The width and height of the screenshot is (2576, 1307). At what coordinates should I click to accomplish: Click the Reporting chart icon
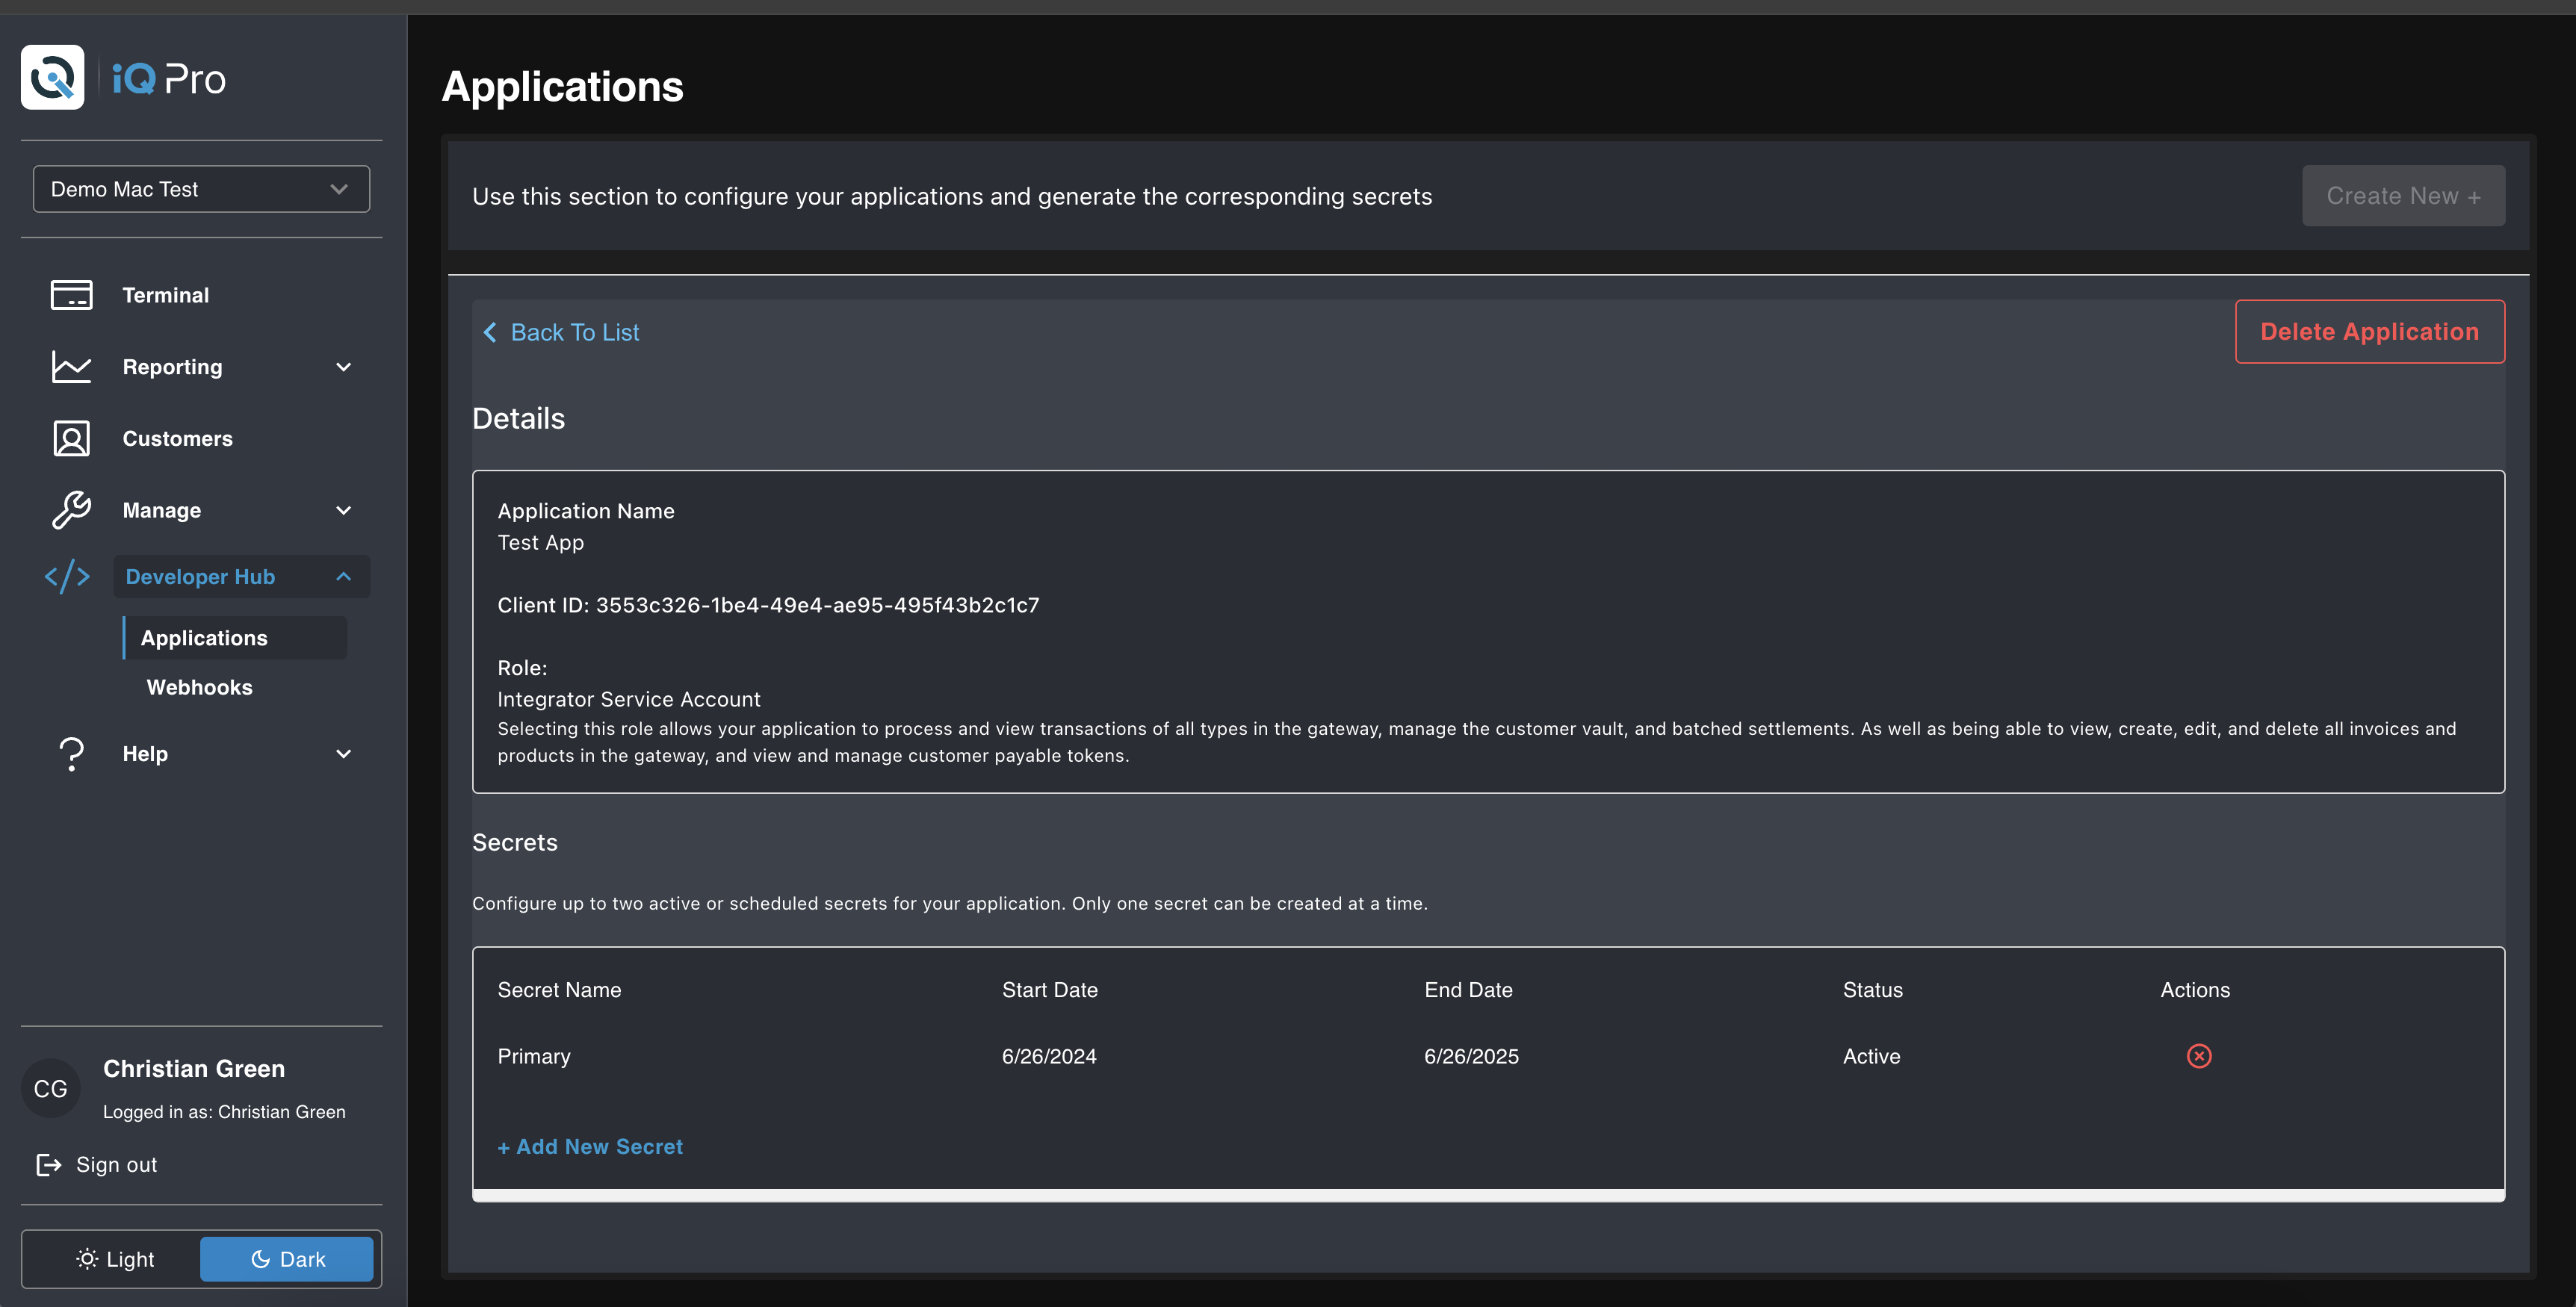click(71, 367)
